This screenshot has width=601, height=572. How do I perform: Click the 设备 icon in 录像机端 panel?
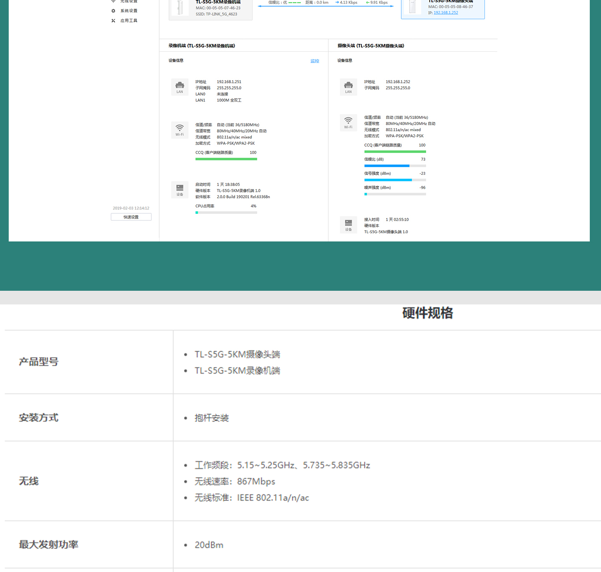(x=180, y=190)
